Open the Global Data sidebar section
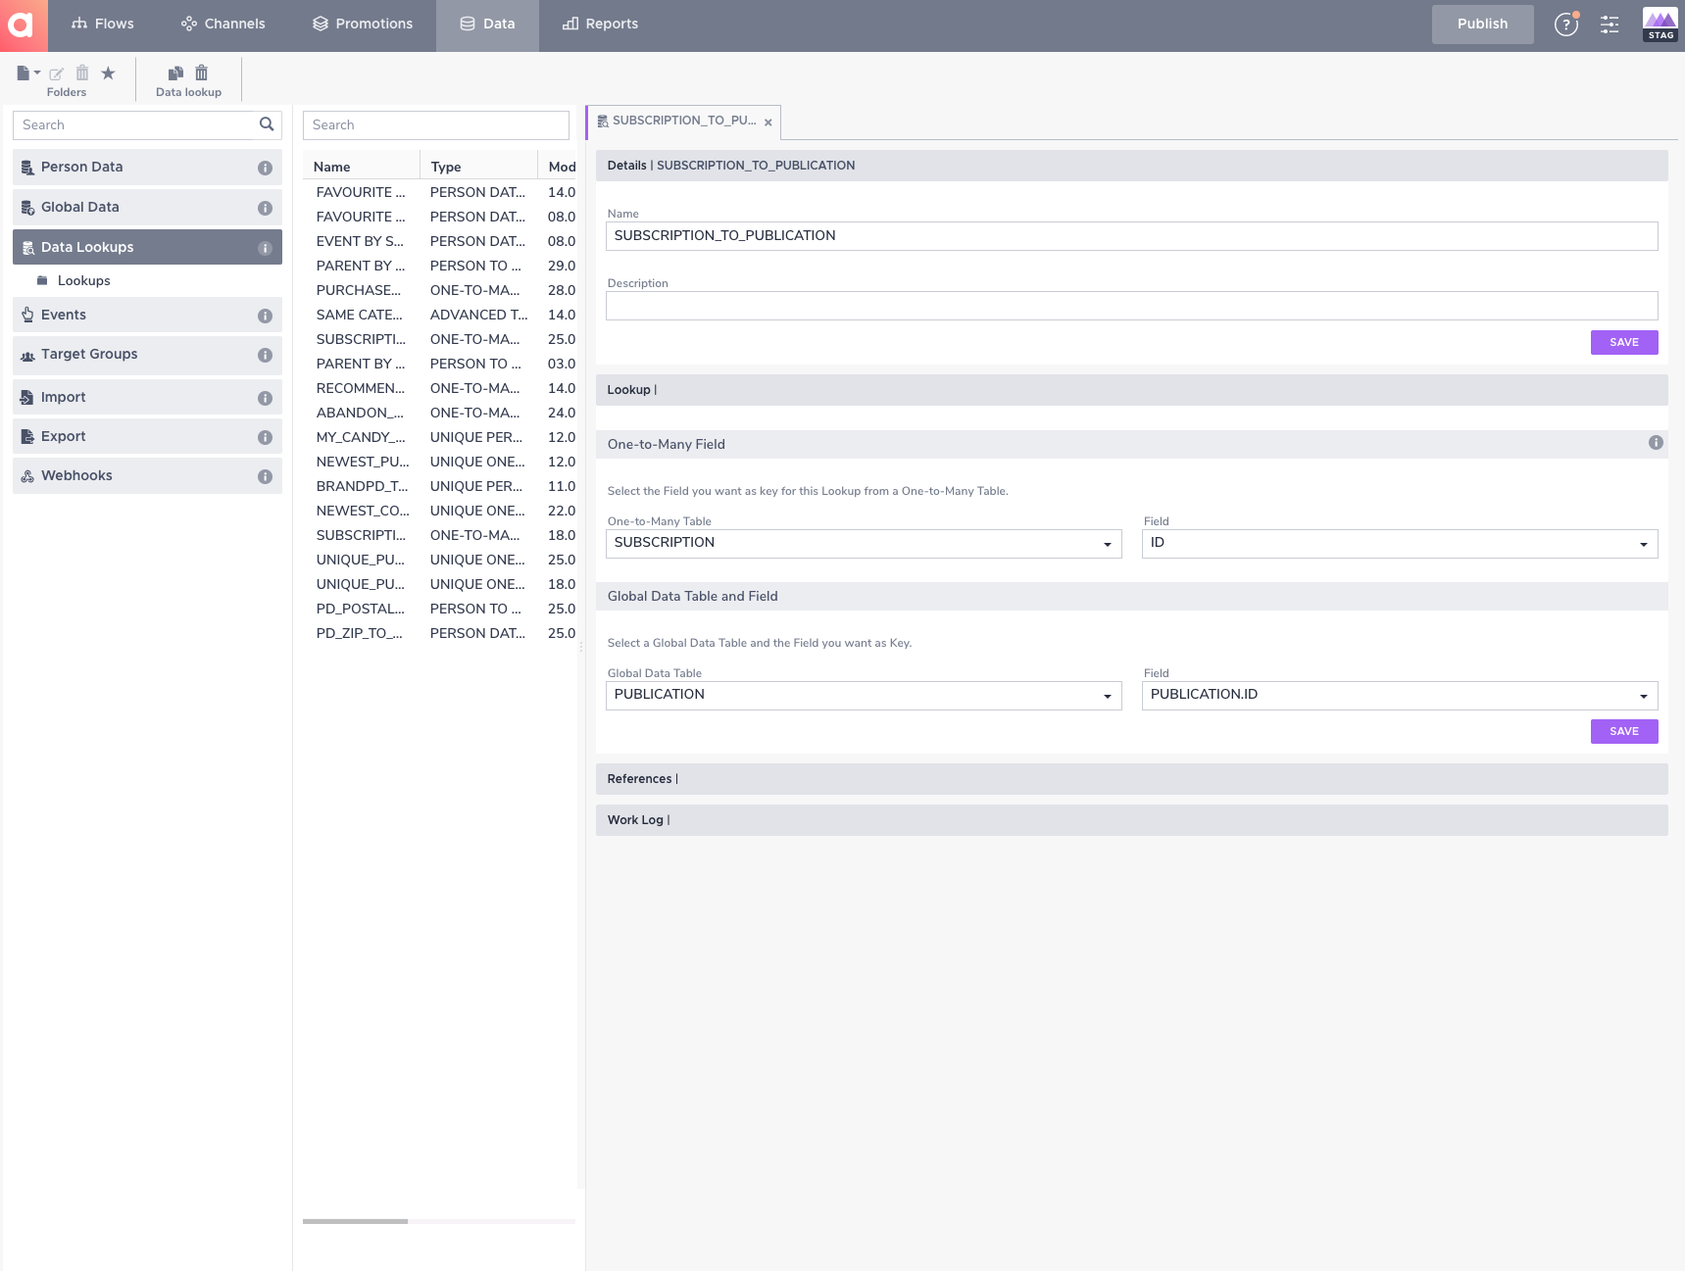1685x1271 pixels. (147, 208)
